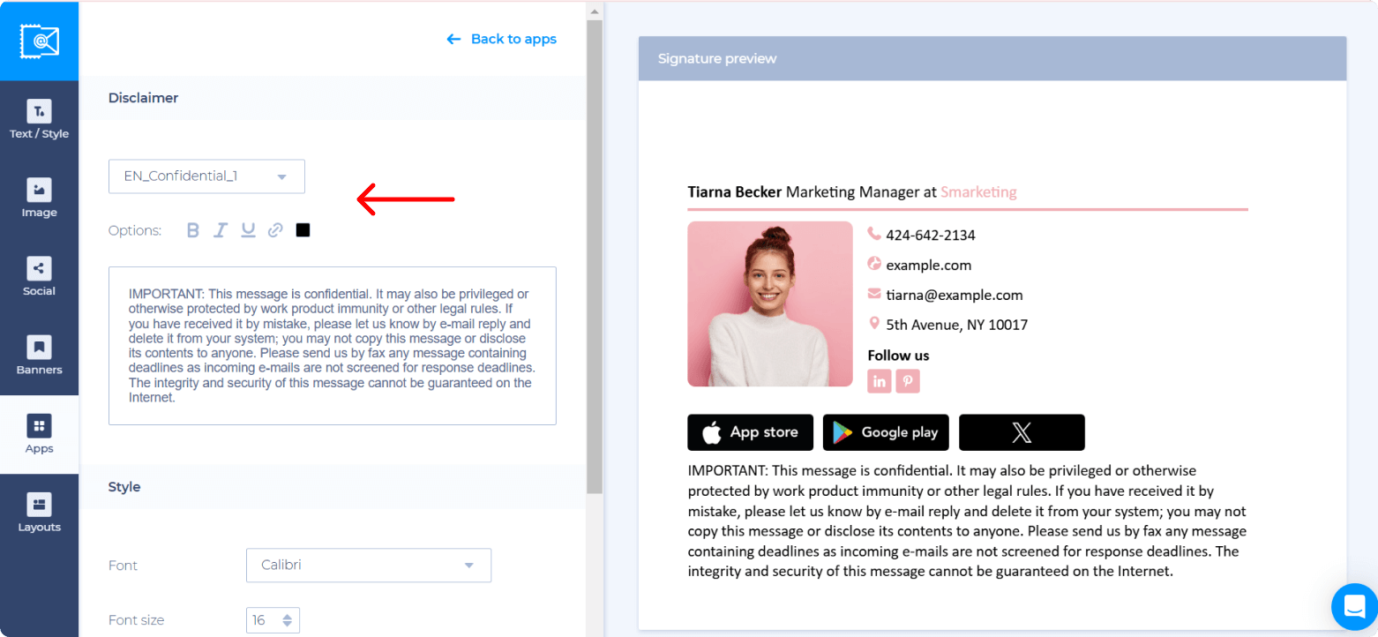Open the Social panel

39,277
